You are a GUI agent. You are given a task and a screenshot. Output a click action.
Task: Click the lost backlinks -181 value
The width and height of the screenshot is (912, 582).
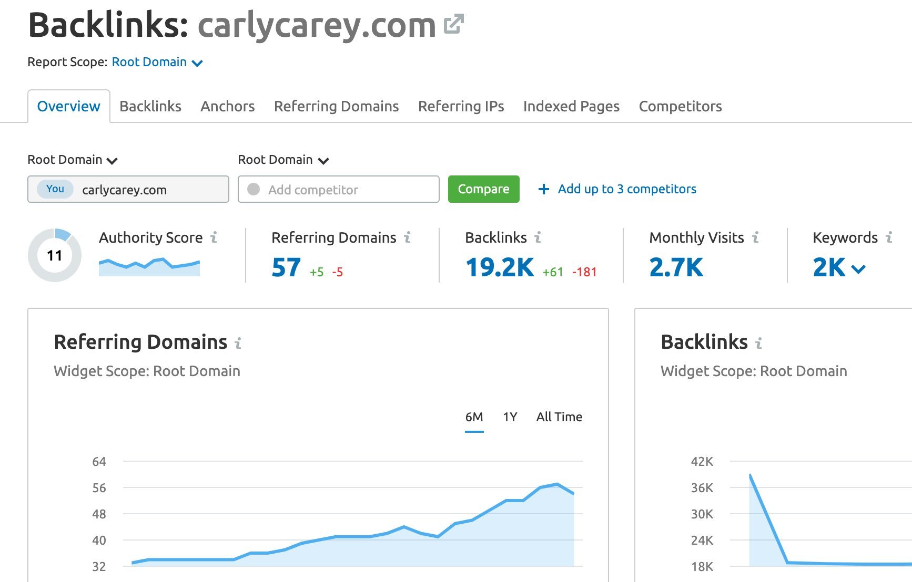(x=584, y=272)
